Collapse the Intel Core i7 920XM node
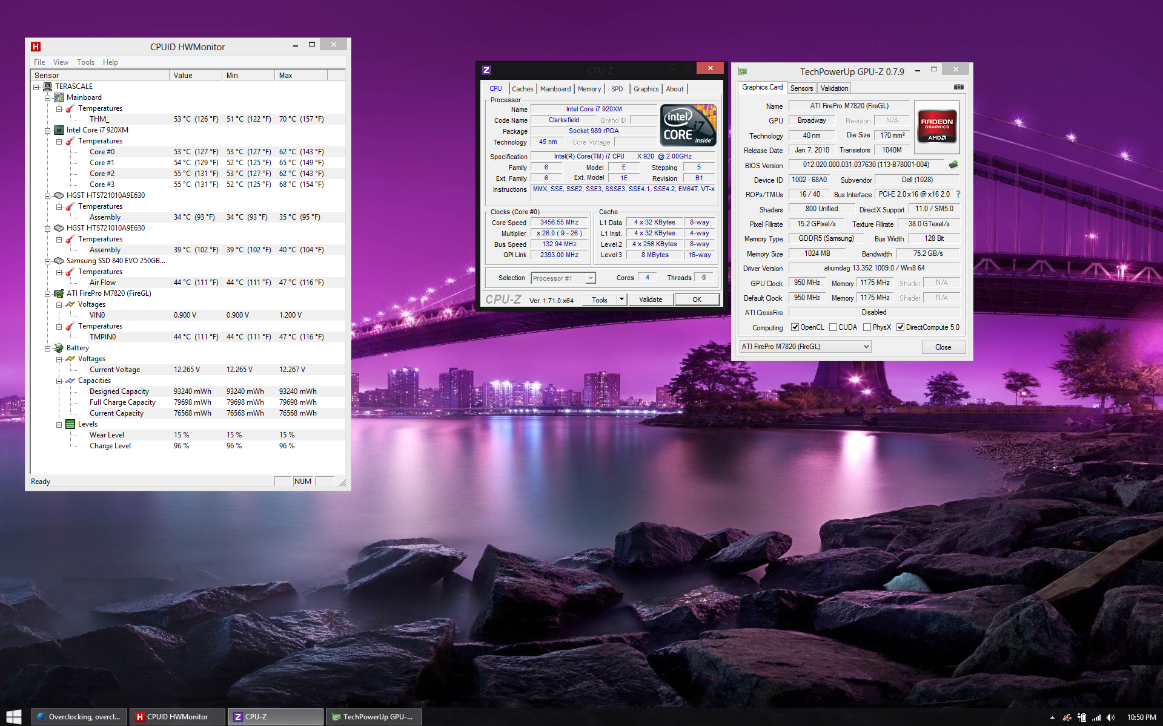The height and width of the screenshot is (726, 1163). 48,131
